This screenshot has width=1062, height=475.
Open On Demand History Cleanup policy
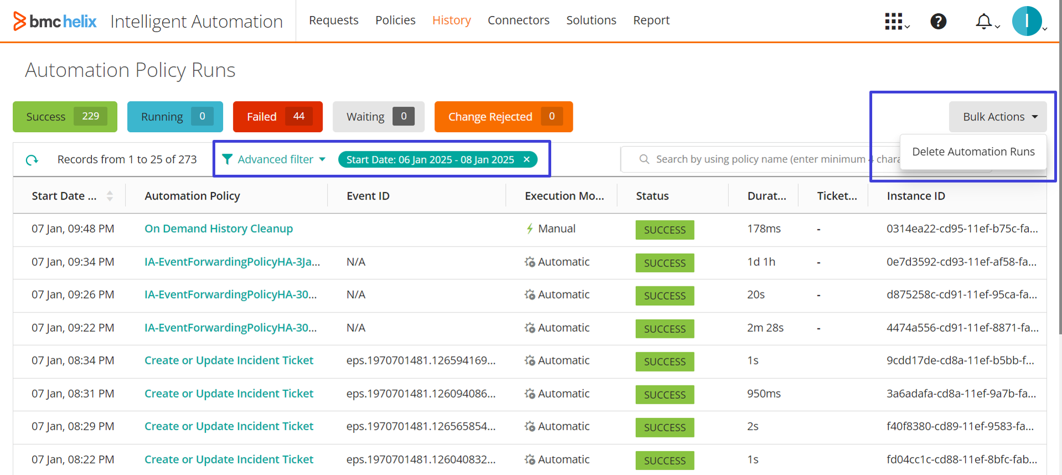219,229
